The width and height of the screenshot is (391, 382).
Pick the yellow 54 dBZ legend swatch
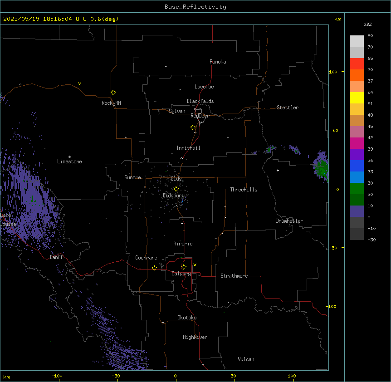click(x=357, y=98)
